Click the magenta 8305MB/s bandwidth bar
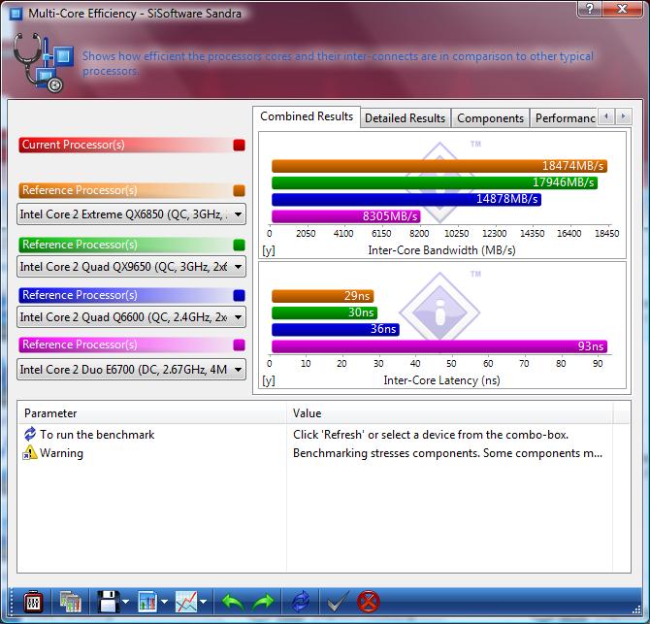The width and height of the screenshot is (650, 624). pyautogui.click(x=346, y=216)
